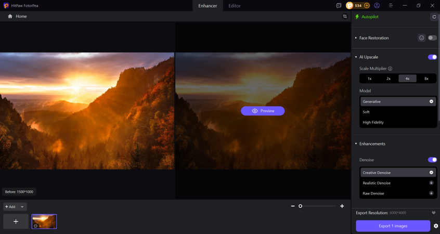The width and height of the screenshot is (440, 234).
Task: Collapse the Enhancements section
Action: pyautogui.click(x=356, y=144)
